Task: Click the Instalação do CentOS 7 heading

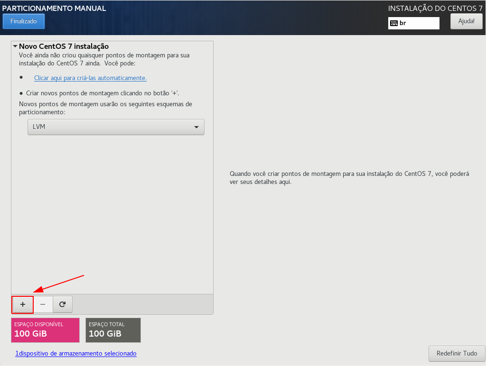Action: click(435, 9)
